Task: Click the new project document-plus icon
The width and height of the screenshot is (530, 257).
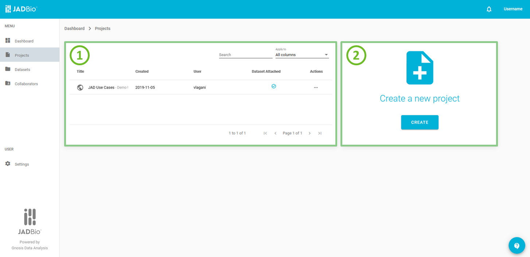Action: 420,68
